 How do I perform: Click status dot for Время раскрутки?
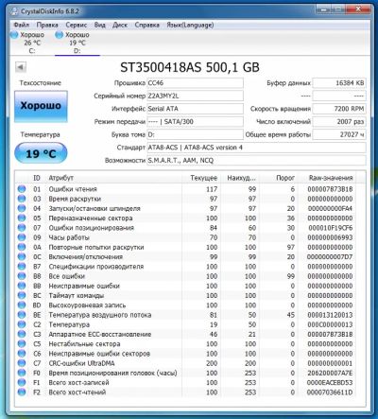pyautogui.click(x=22, y=199)
